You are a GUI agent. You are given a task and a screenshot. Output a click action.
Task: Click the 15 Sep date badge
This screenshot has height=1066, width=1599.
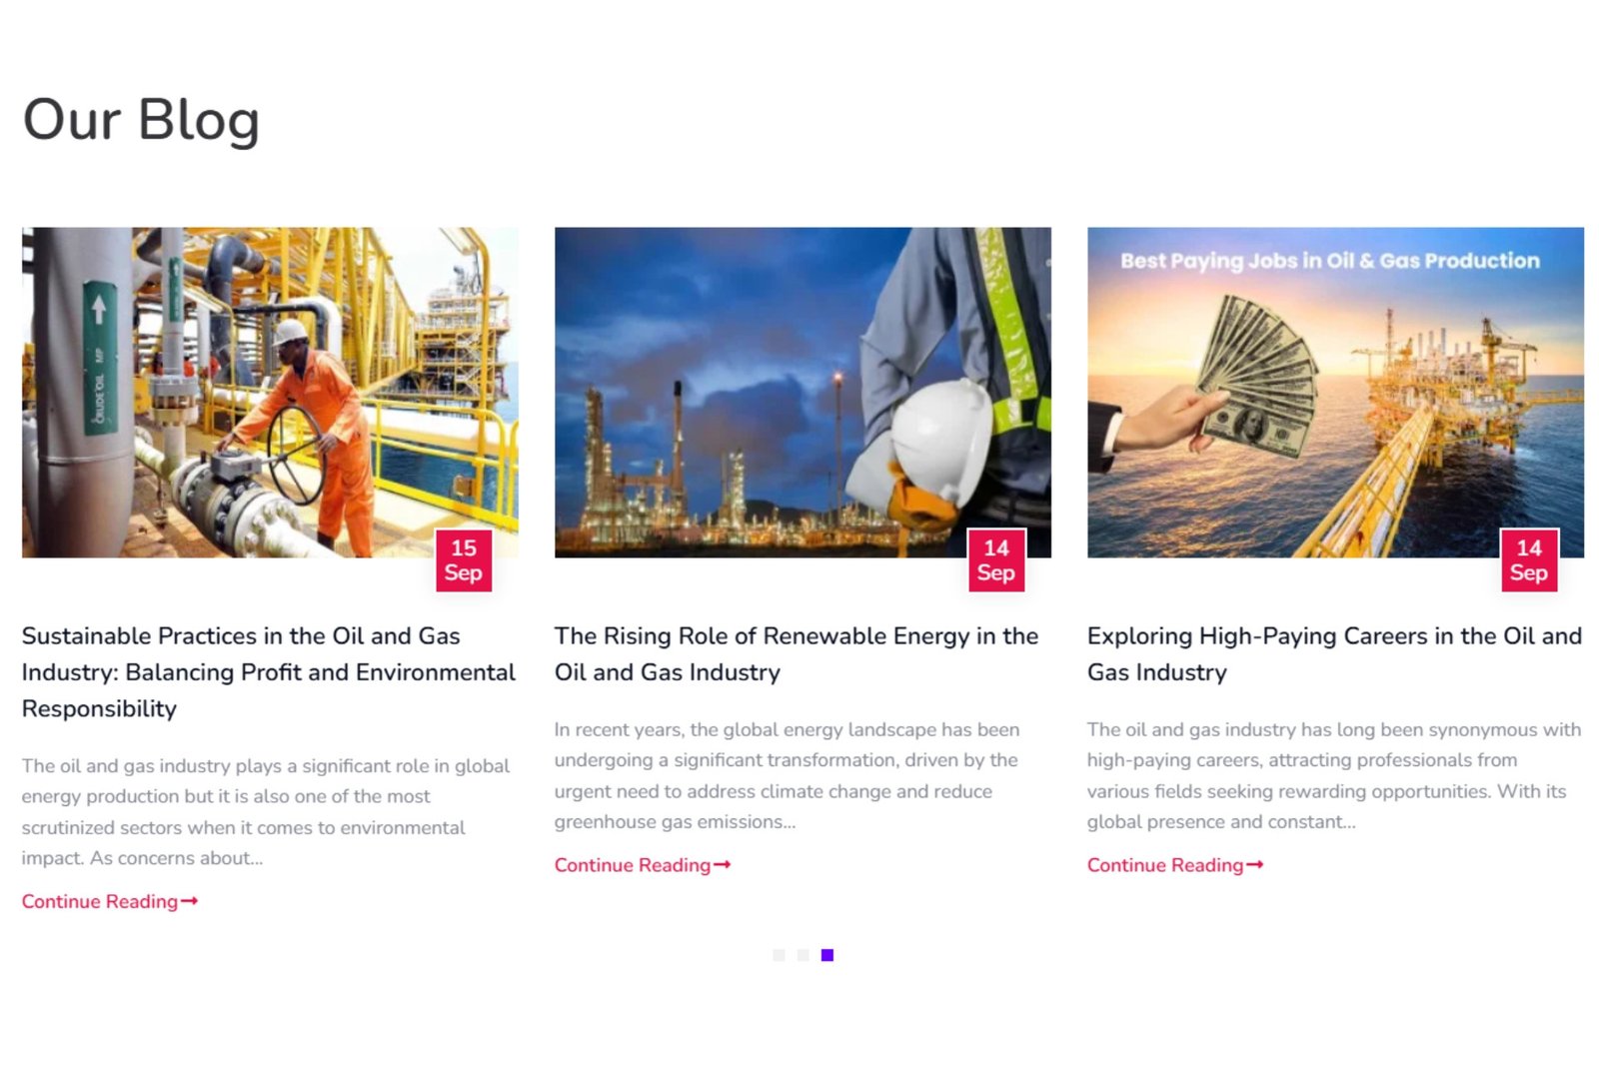point(464,560)
